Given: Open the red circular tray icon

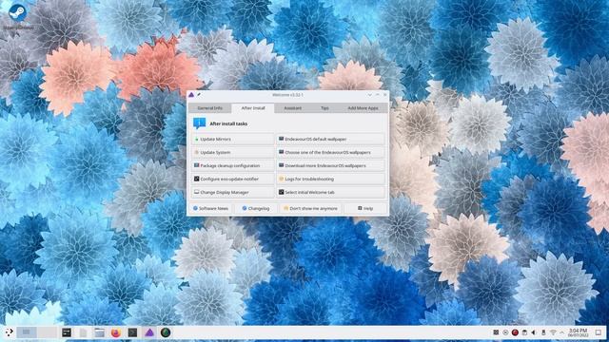Looking at the screenshot, I should click(x=515, y=332).
